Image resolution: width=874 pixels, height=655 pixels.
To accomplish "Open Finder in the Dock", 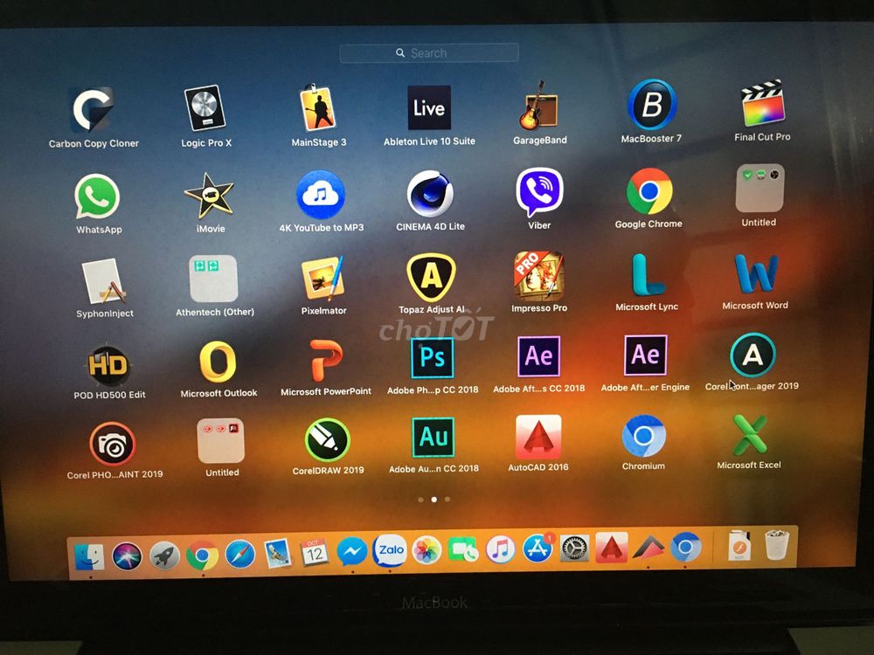I will click(90, 556).
